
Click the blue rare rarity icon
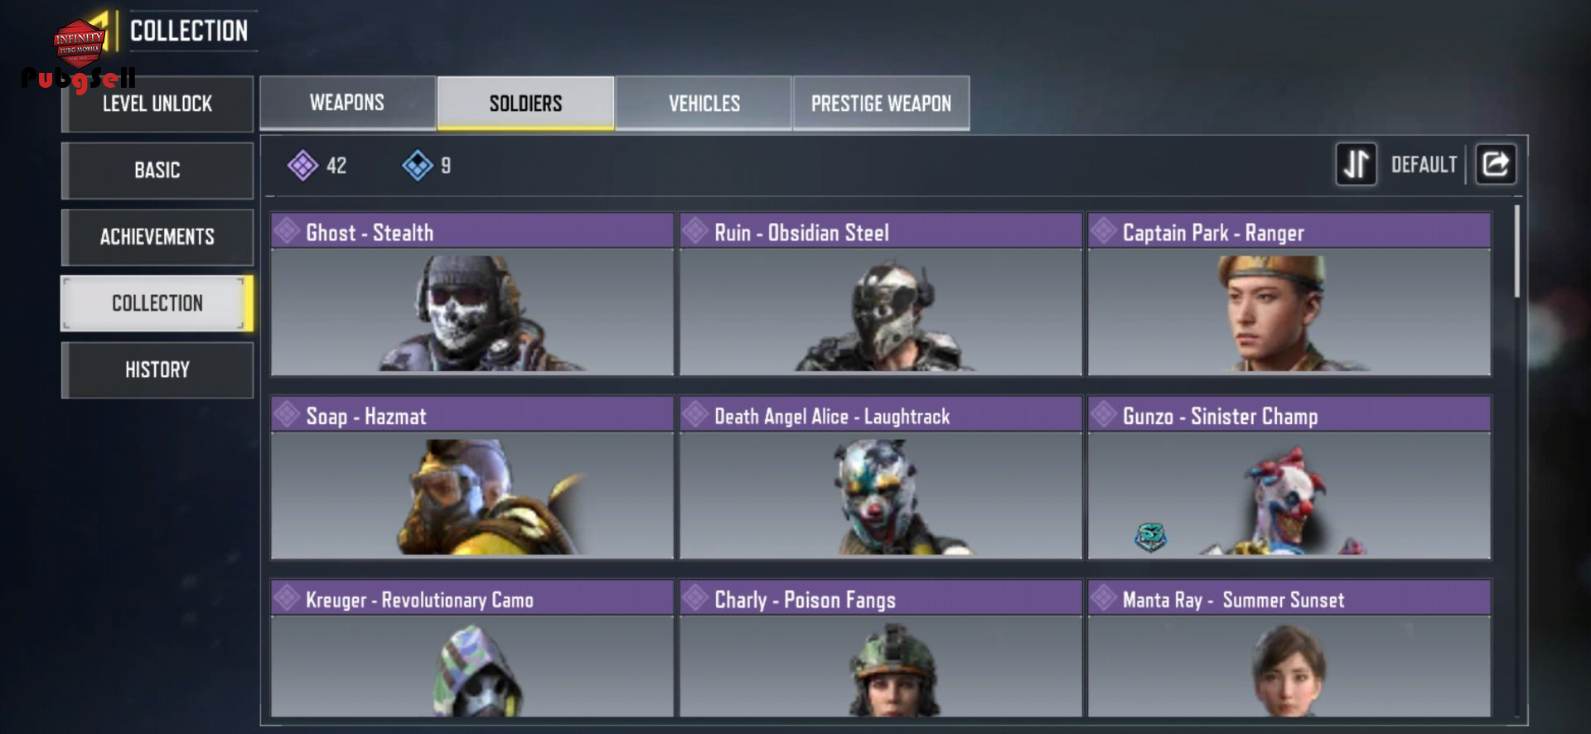pos(418,166)
